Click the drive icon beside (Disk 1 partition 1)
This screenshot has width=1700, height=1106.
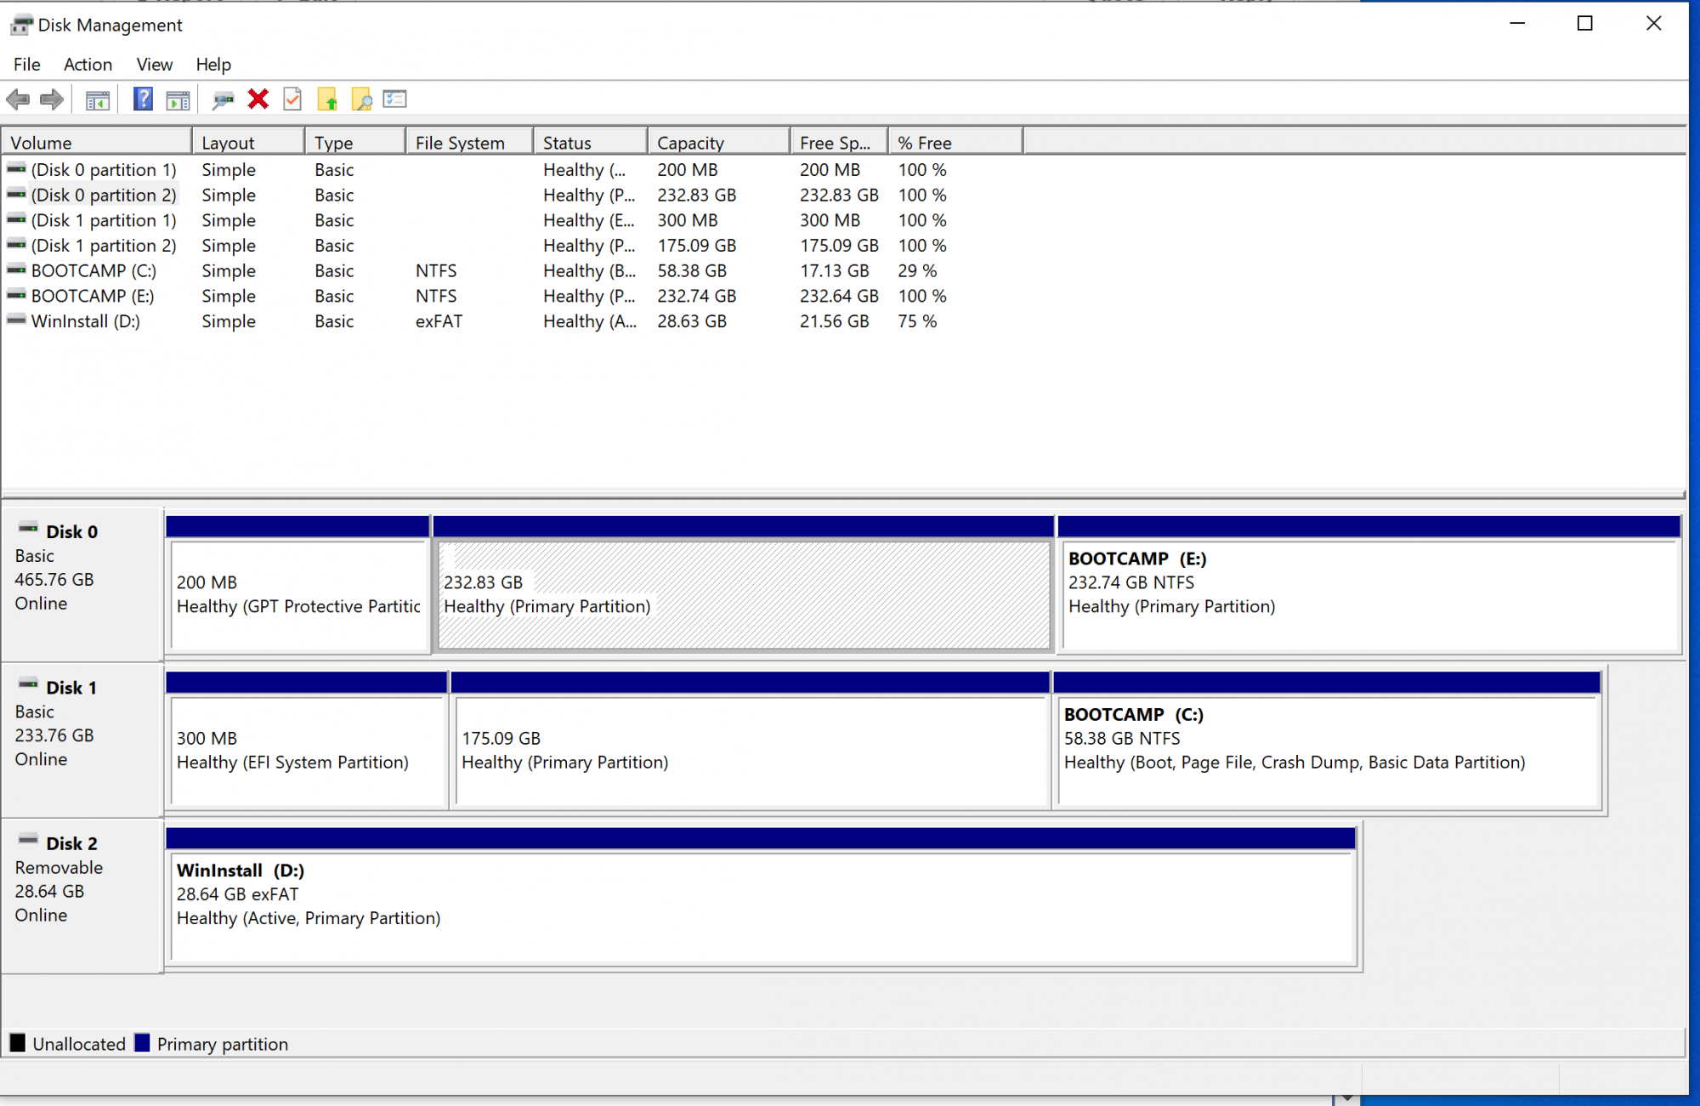(x=16, y=219)
